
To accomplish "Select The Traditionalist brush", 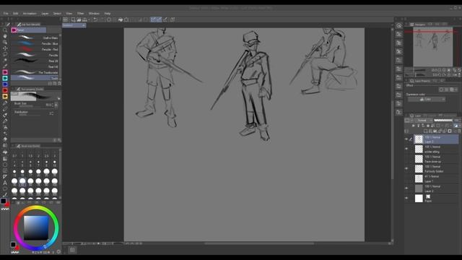I will point(35,72).
